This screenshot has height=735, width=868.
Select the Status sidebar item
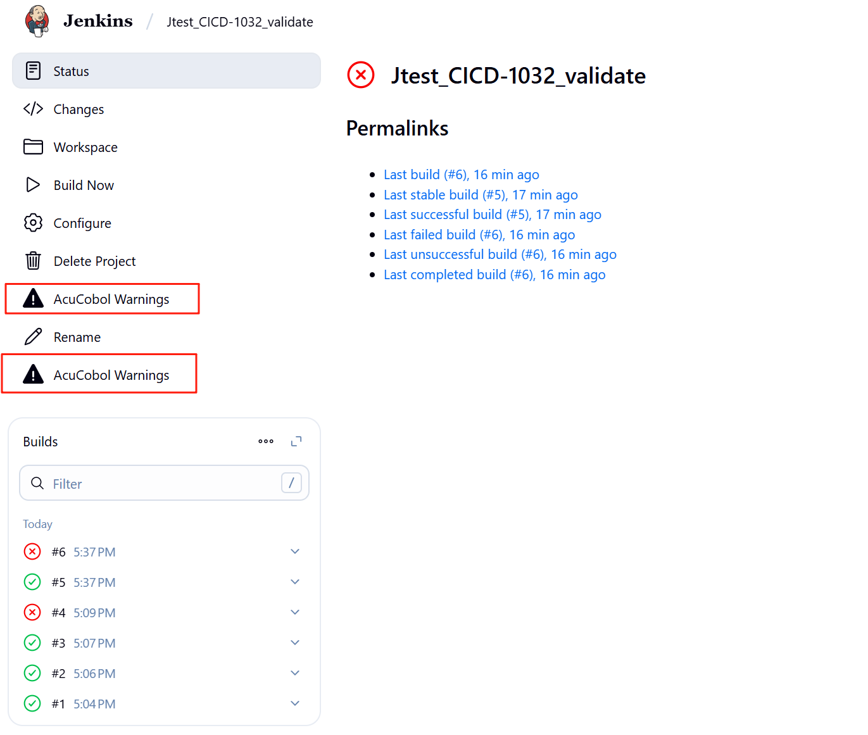click(166, 71)
